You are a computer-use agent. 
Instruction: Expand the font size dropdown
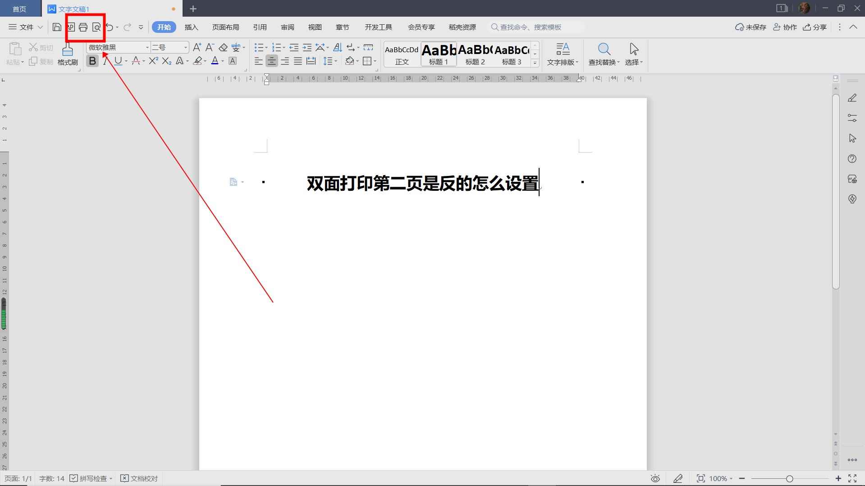(x=185, y=47)
